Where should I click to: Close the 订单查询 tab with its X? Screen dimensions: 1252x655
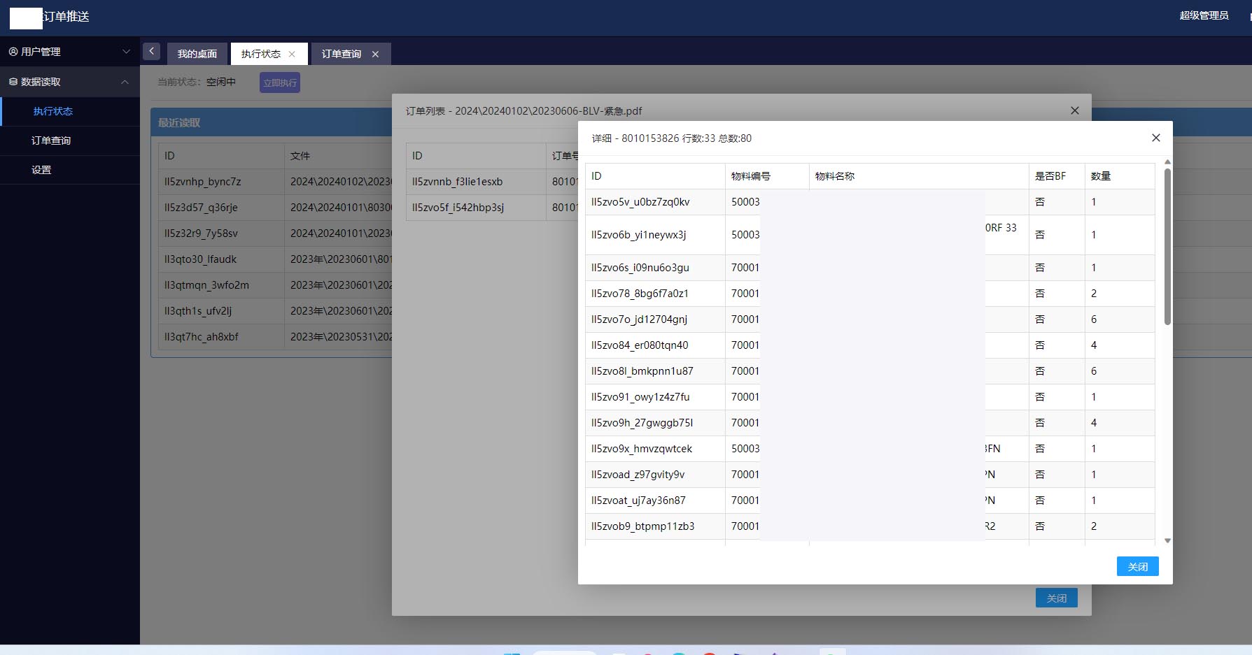click(375, 55)
